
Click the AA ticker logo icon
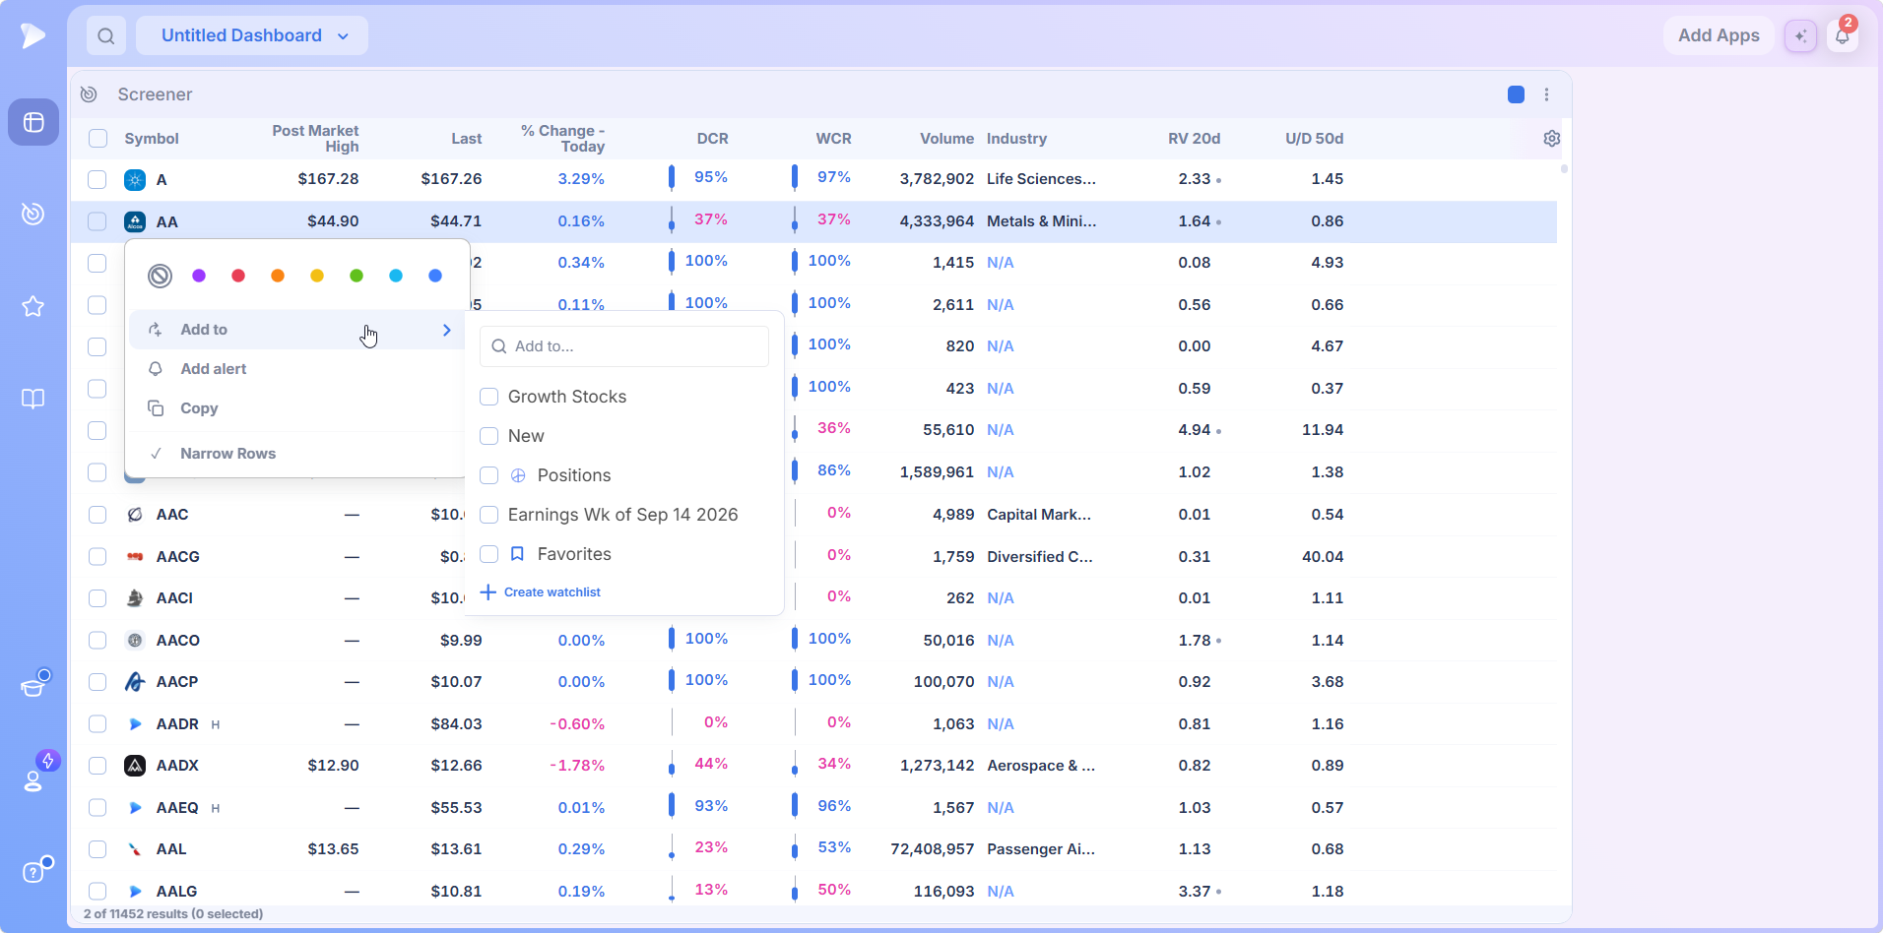pyautogui.click(x=135, y=221)
